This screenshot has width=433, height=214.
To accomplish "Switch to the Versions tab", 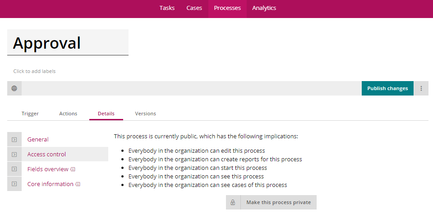I will [146, 114].
